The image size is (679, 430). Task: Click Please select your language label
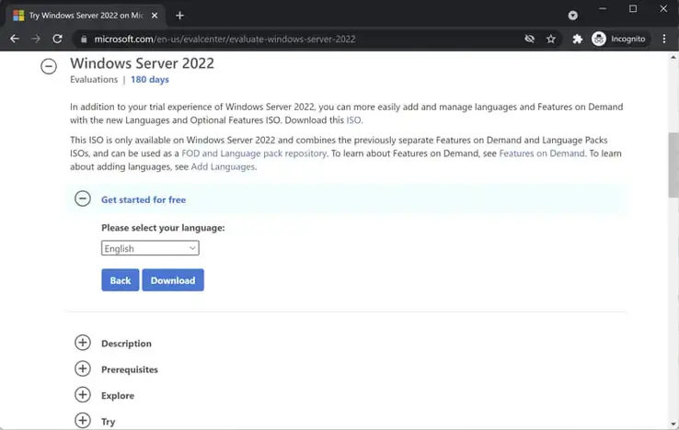tap(163, 228)
